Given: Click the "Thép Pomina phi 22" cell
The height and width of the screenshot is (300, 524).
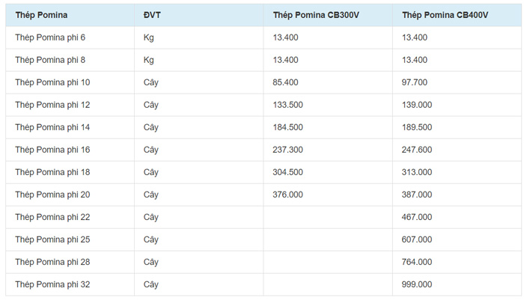Looking at the screenshot, I should point(52,217).
